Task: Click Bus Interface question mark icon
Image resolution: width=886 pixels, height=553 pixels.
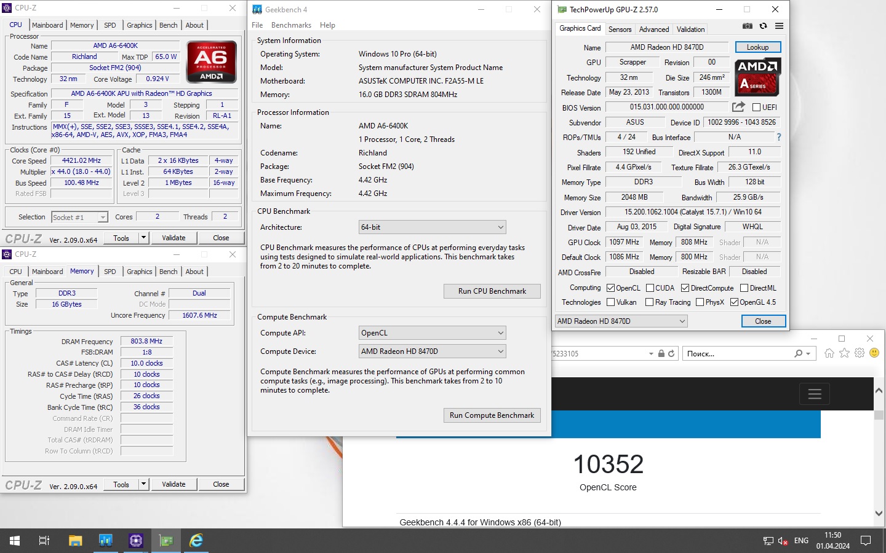Action: point(779,137)
